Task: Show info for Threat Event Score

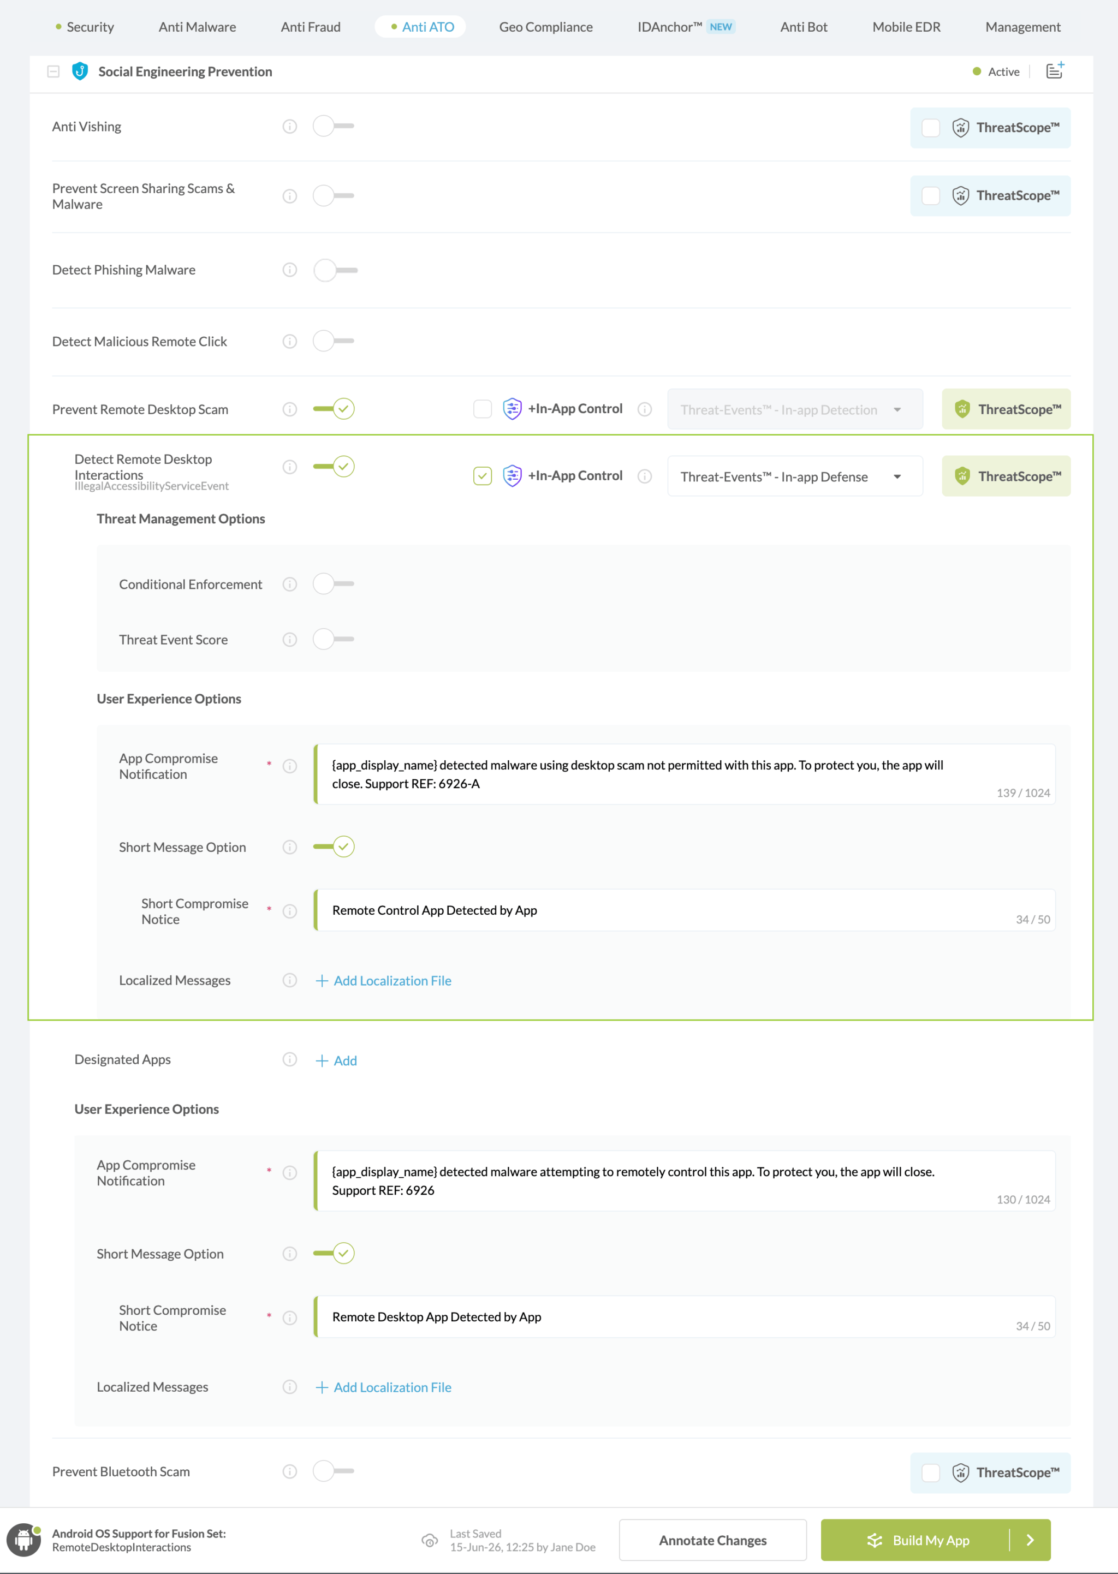Action: tap(290, 640)
